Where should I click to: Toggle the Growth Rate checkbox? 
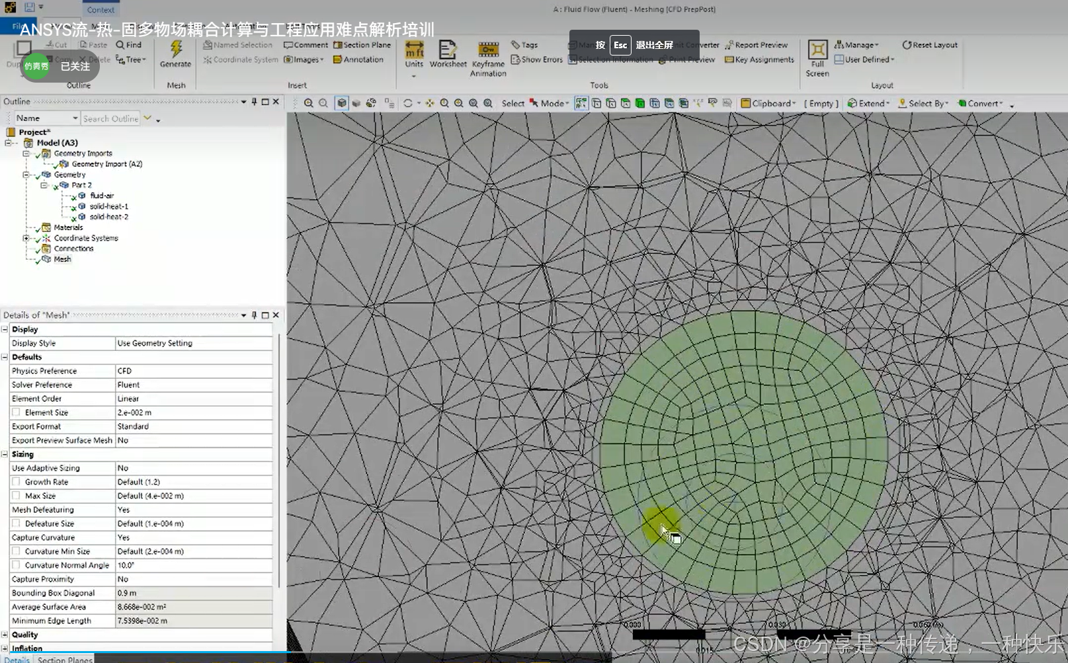[x=16, y=482]
